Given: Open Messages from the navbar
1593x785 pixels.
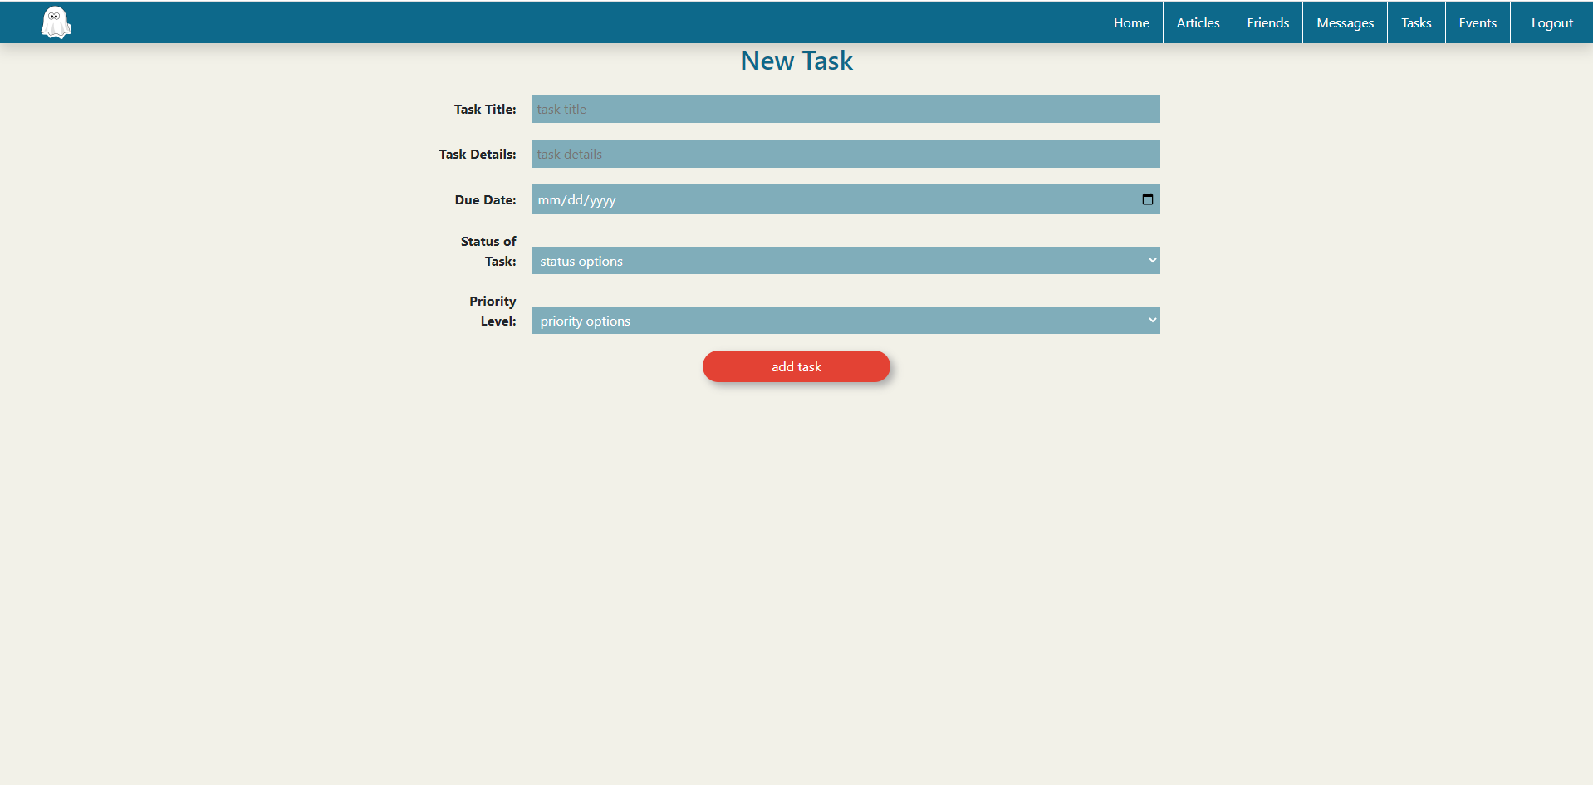Looking at the screenshot, I should (x=1345, y=22).
